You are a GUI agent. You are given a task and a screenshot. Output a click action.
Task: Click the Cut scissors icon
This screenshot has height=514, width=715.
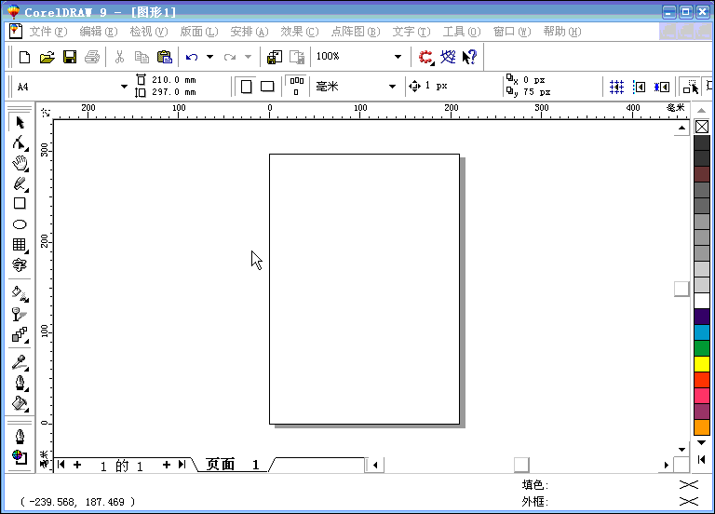(119, 57)
